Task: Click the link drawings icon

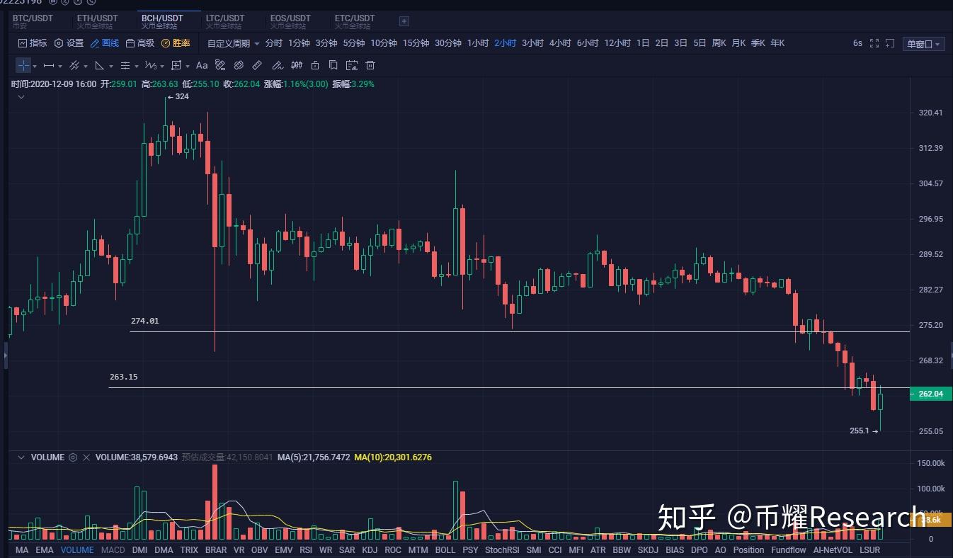Action: (239, 65)
